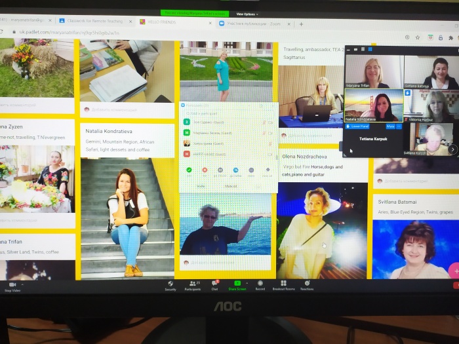Expand the Stop Video options arrow
This screenshot has width=459, height=344.
[x=24, y=283]
